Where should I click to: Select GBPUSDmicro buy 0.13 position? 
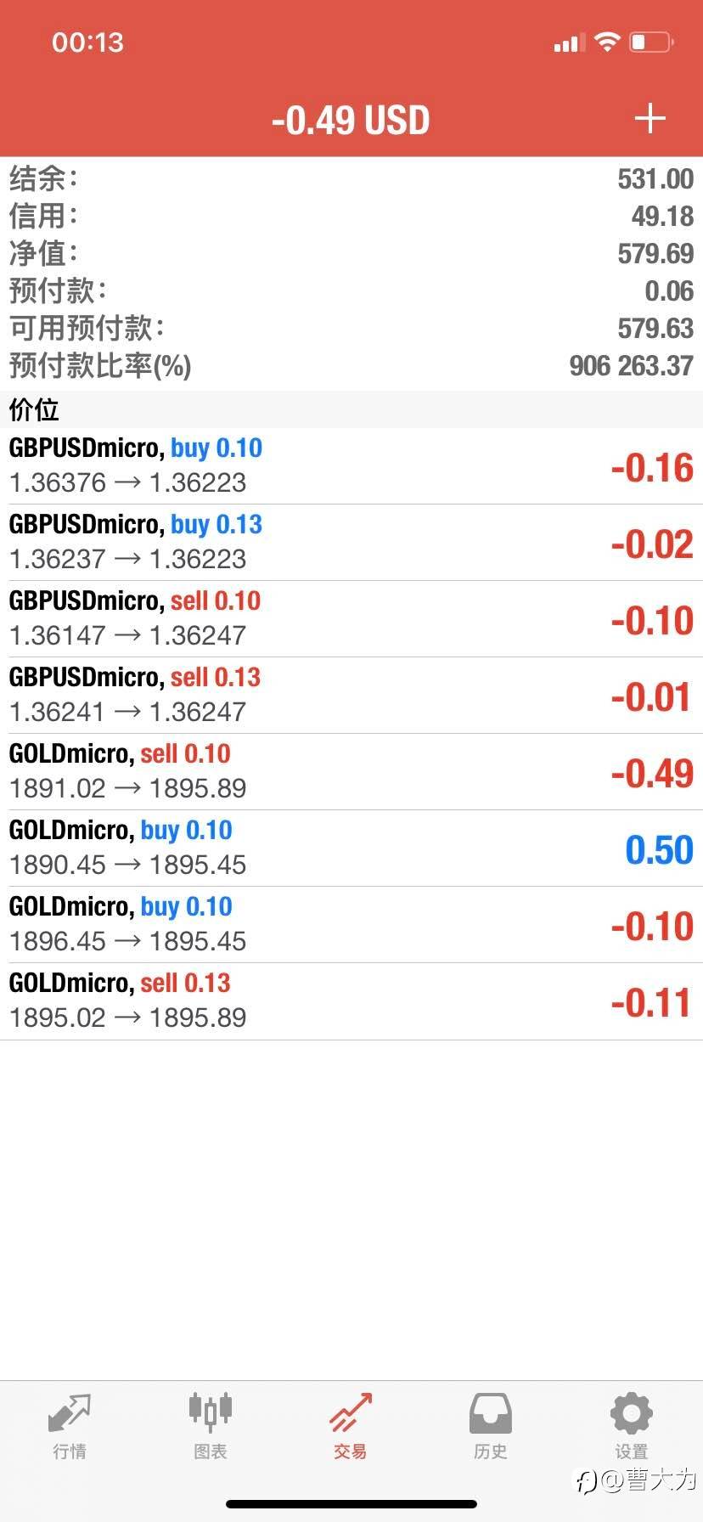(351, 542)
